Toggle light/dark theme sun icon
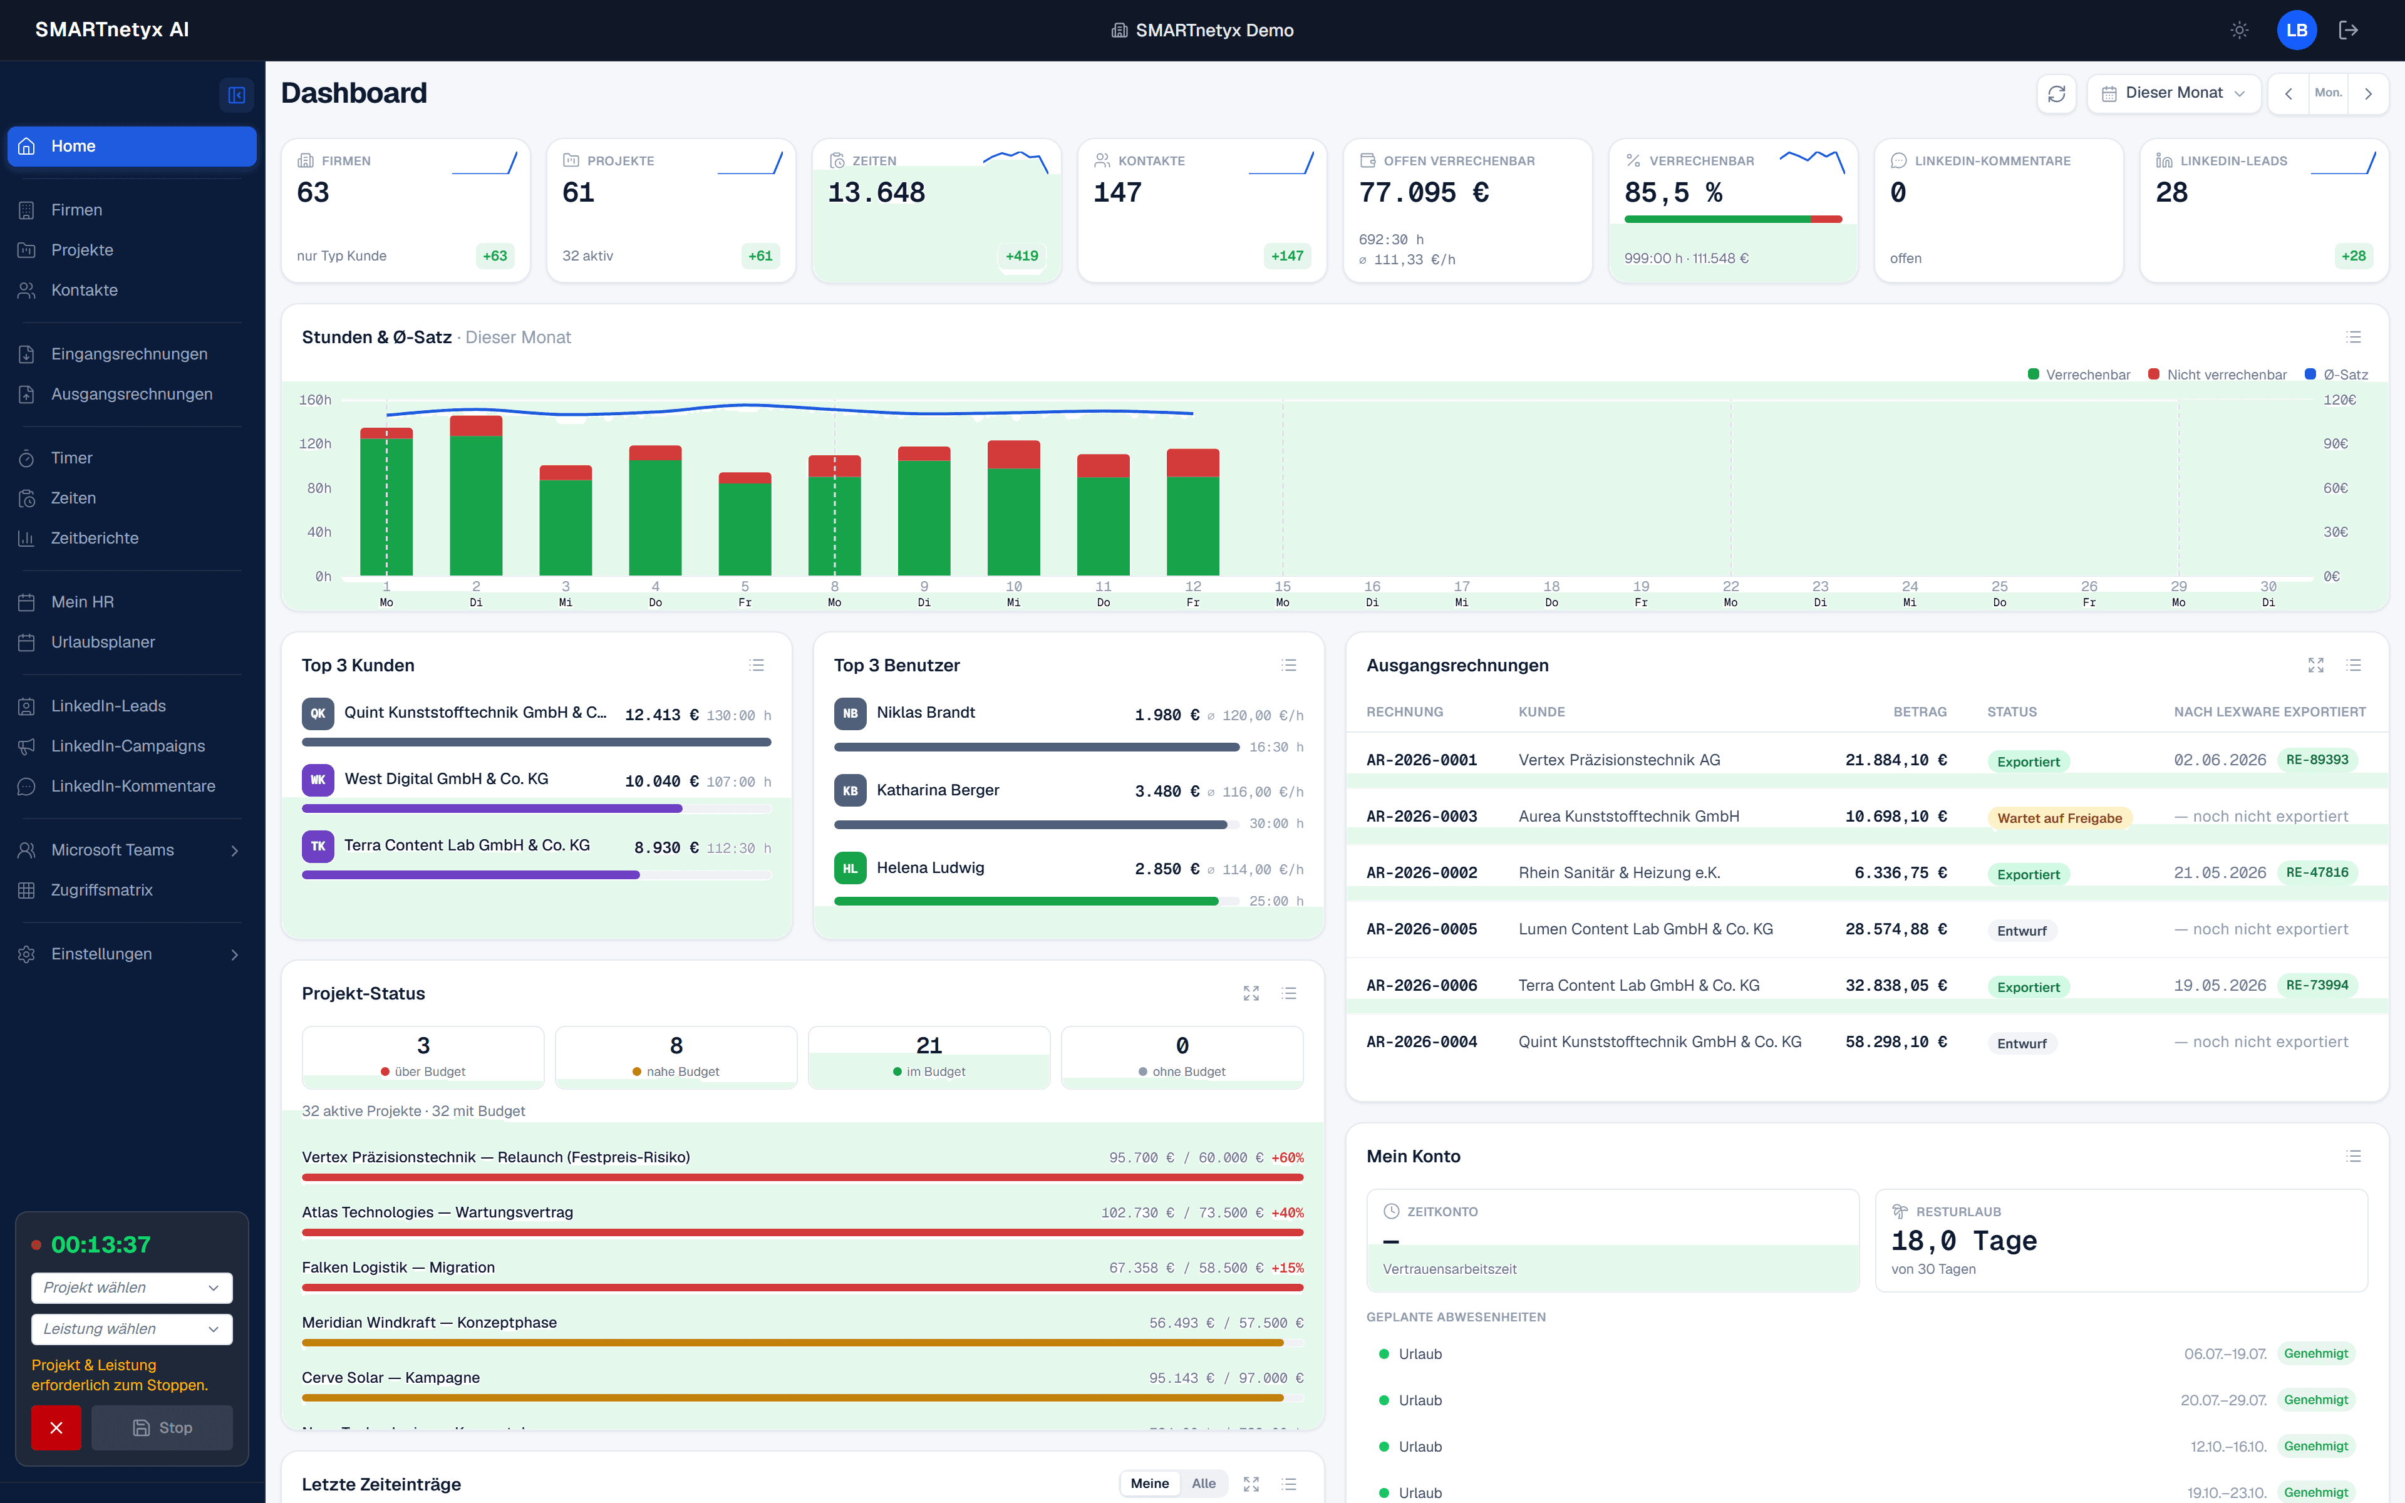The width and height of the screenshot is (2405, 1503). click(x=2239, y=30)
